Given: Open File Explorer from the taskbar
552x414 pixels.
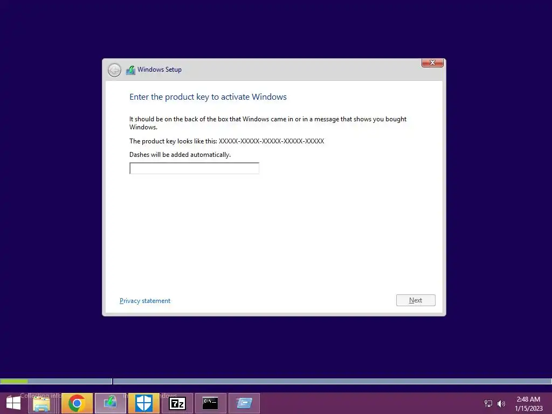Looking at the screenshot, I should tap(41, 403).
